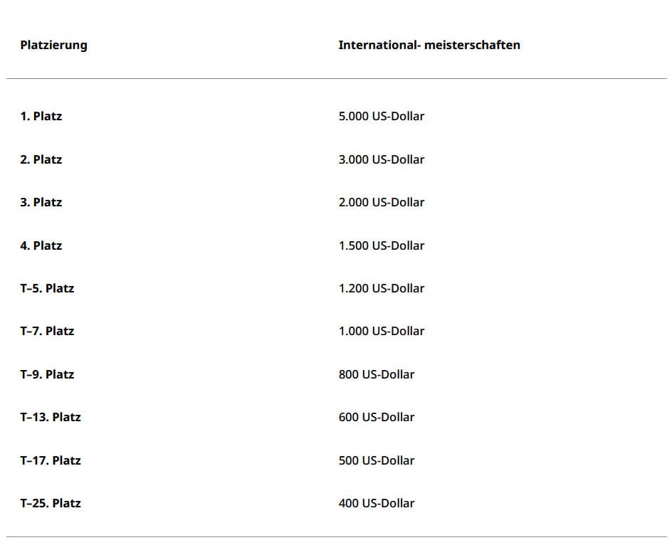Viewport: 672px width, 550px height.
Task: Click the T–7. Platz row label
Action: [47, 331]
